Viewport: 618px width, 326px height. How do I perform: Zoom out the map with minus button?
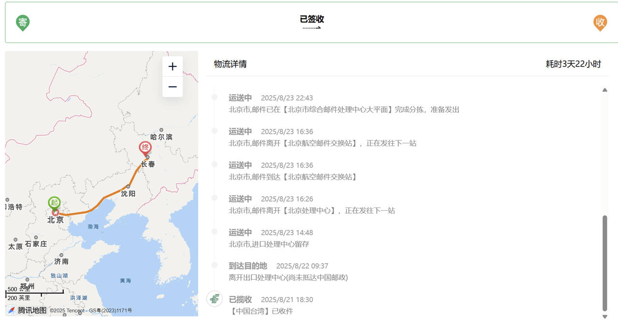(x=172, y=87)
